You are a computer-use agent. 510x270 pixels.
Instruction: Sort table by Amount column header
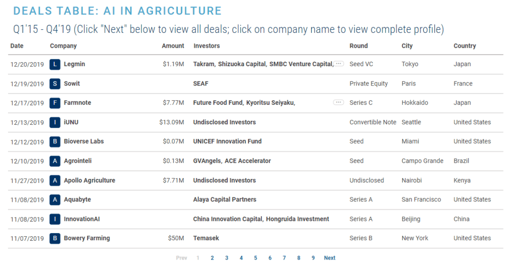[x=173, y=46]
